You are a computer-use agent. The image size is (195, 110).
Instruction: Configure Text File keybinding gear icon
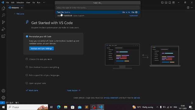point(136,12)
